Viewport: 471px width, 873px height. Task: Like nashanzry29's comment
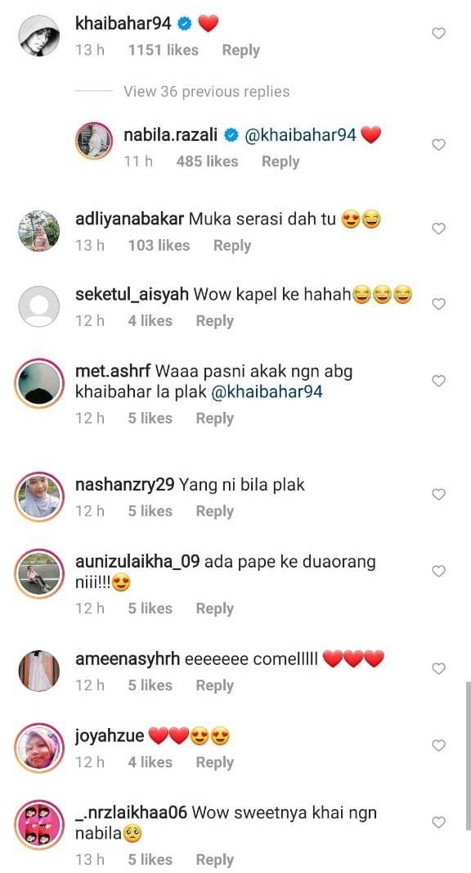(439, 494)
